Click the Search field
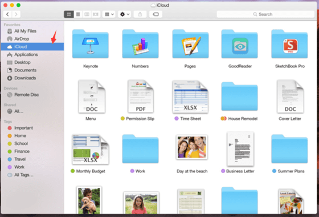 pyautogui.click(x=265, y=14)
